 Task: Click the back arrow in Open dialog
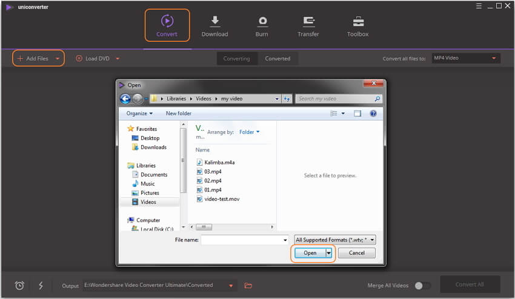(x=125, y=99)
